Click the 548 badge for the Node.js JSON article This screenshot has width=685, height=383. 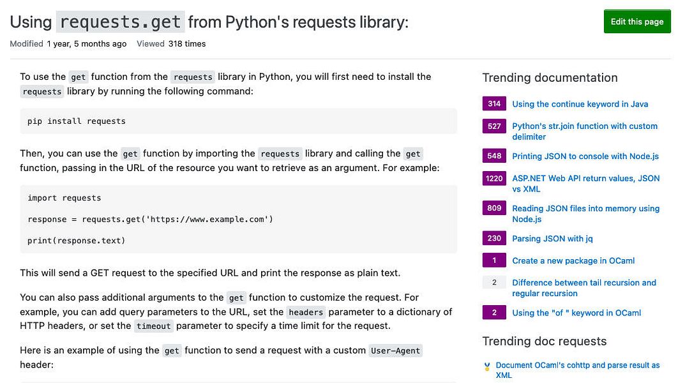click(x=493, y=156)
